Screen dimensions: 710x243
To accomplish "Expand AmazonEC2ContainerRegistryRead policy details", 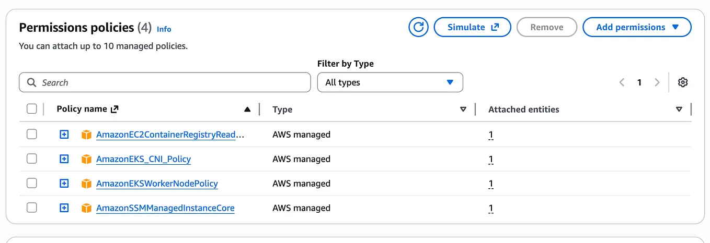I will 64,135.
